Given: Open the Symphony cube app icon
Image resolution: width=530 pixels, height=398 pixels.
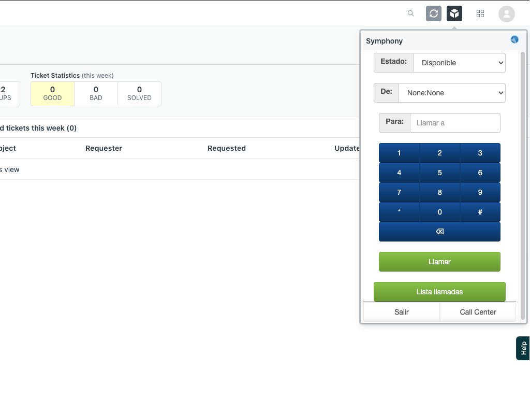Looking at the screenshot, I should click(454, 13).
